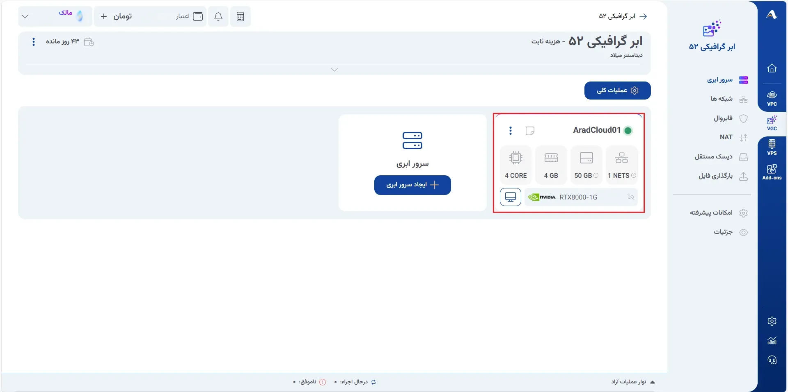
Task: Open support headset icon in sidebar
Action: [772, 360]
